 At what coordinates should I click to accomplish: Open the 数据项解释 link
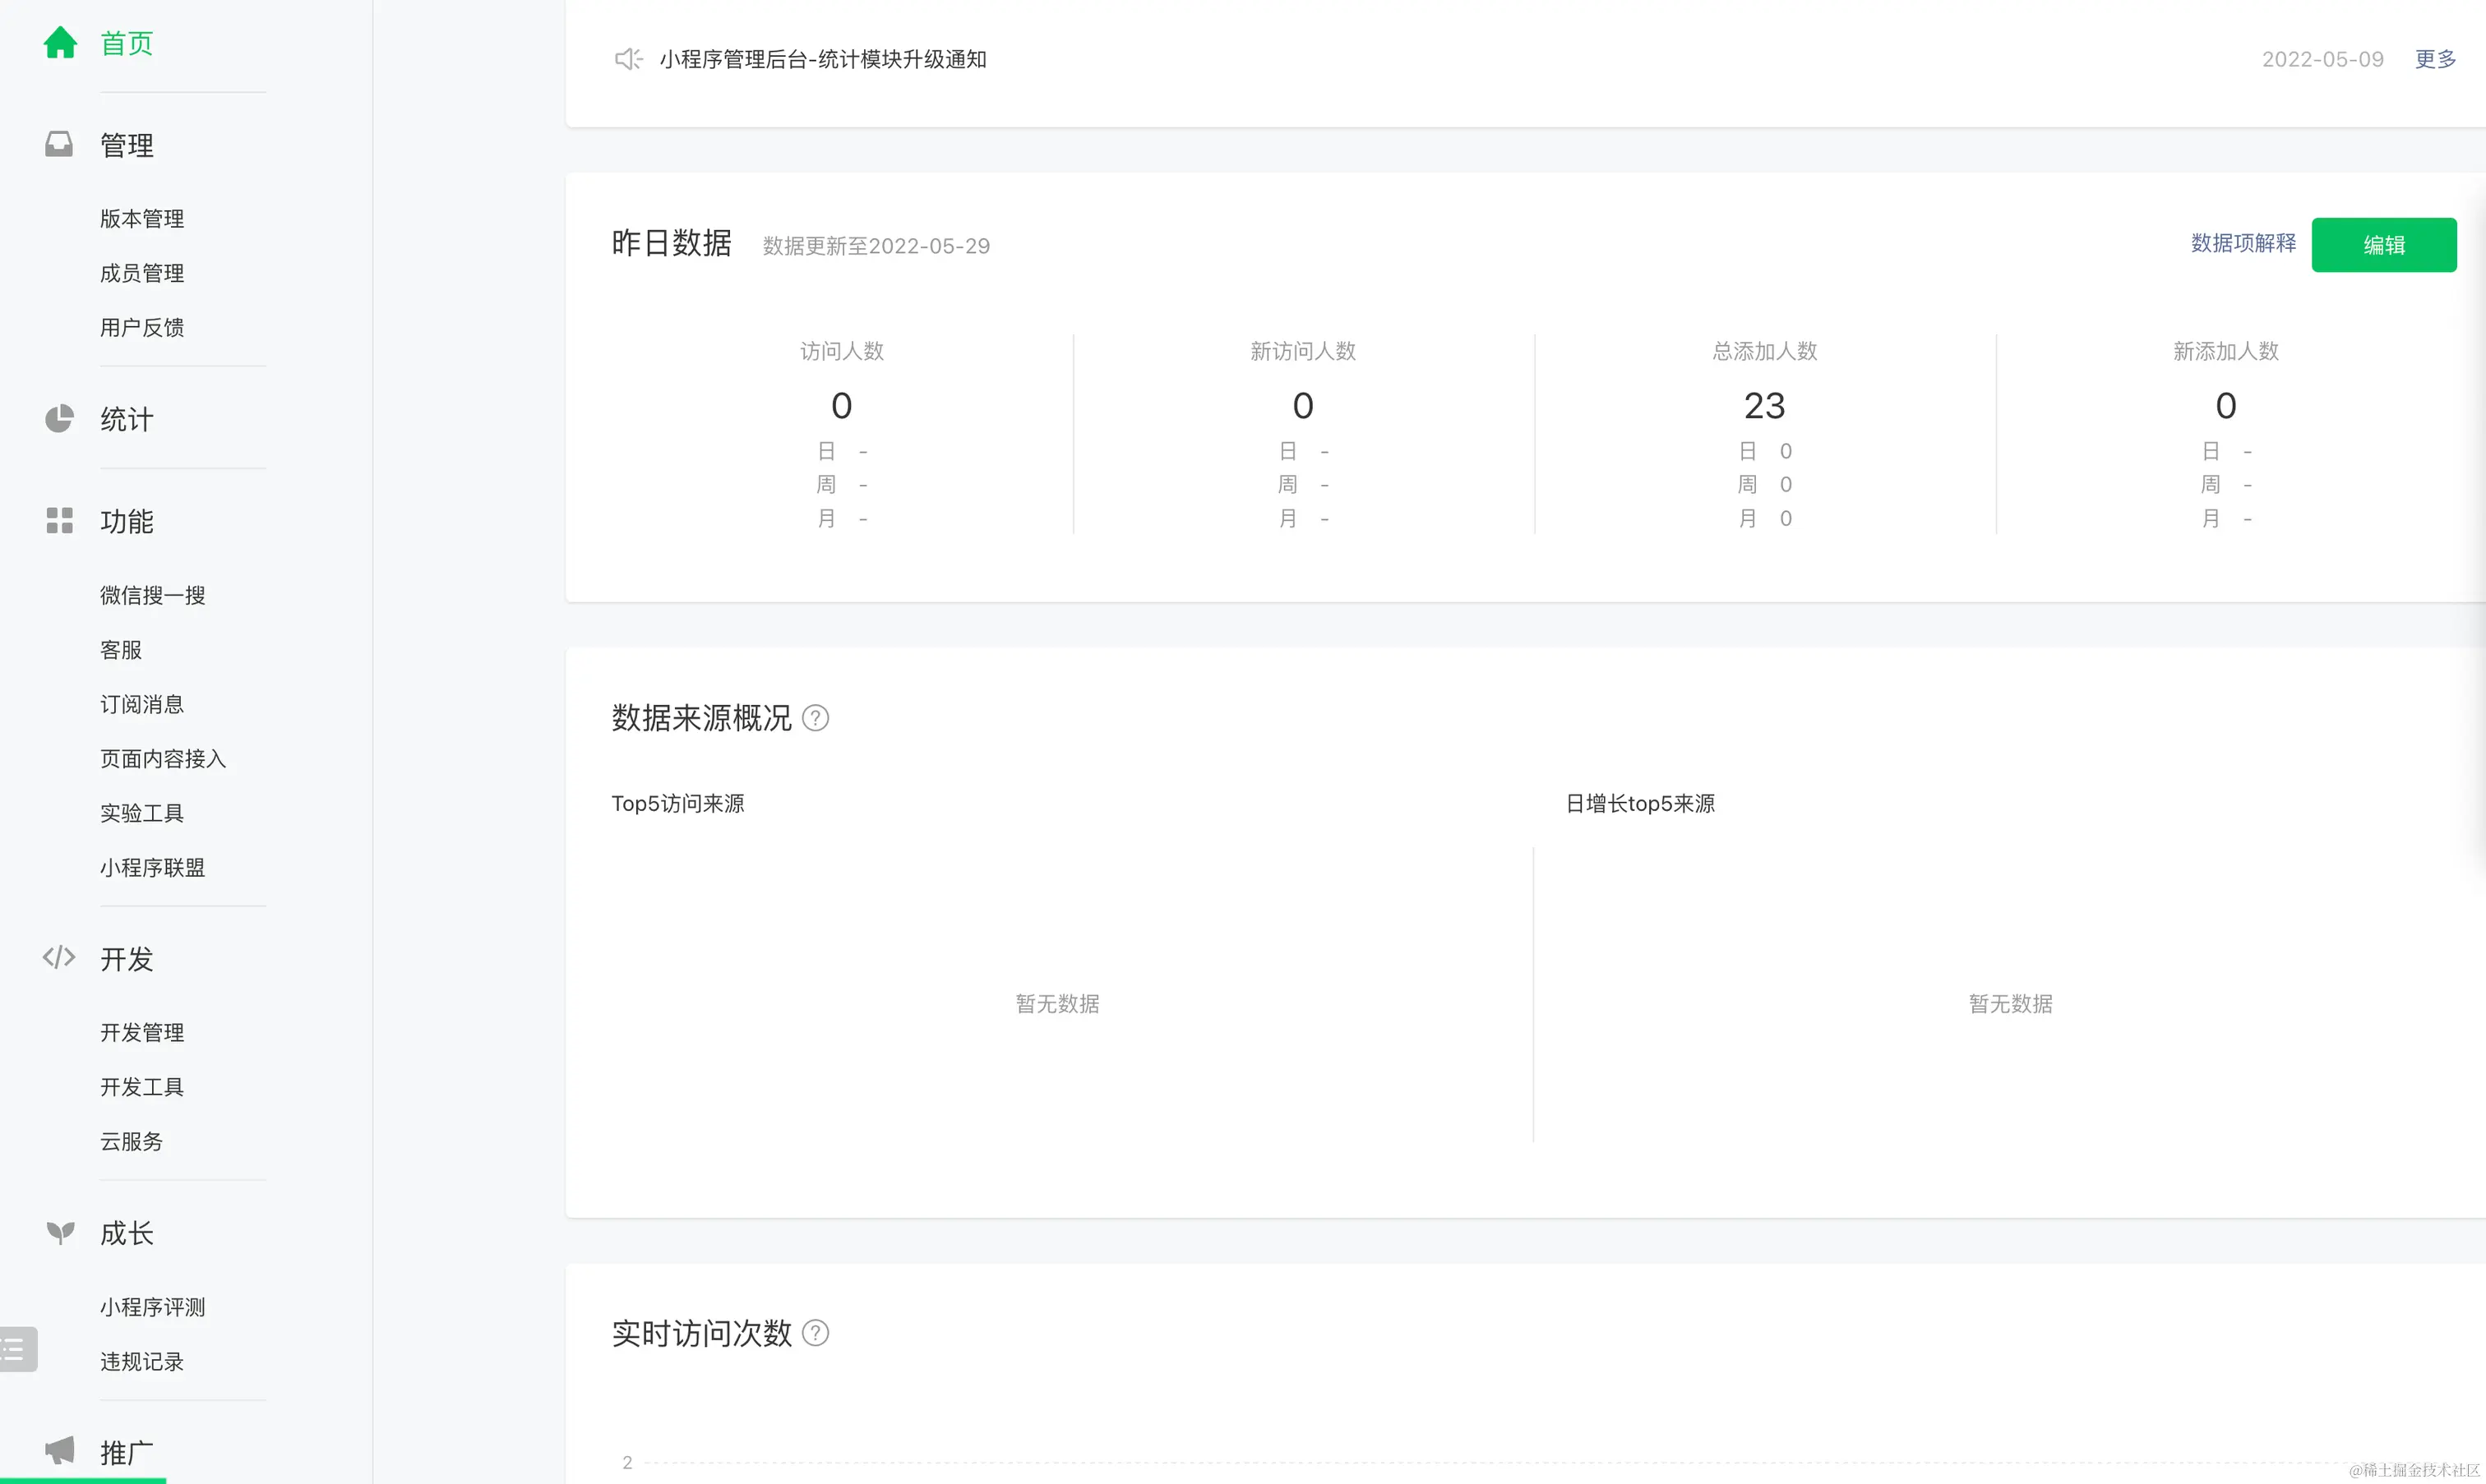pyautogui.click(x=2243, y=244)
